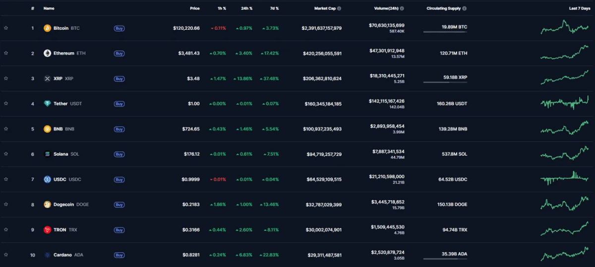Sort by 1h % column header
Viewport: 595px width, 267px height.
click(221, 8)
